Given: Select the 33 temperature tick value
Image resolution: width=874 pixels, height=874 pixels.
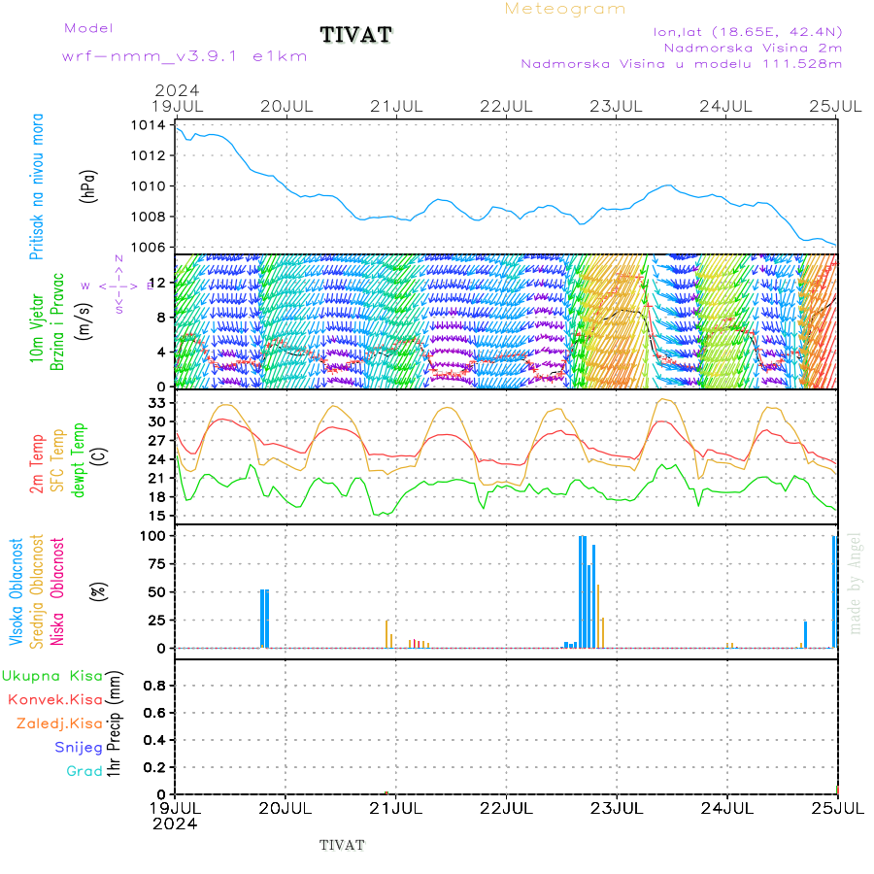Looking at the screenshot, I should coord(157,403).
